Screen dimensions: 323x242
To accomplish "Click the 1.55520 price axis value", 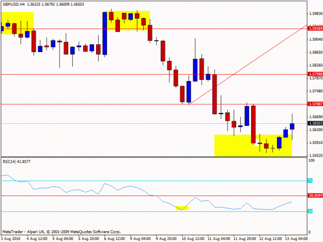I will (x=316, y=155).
